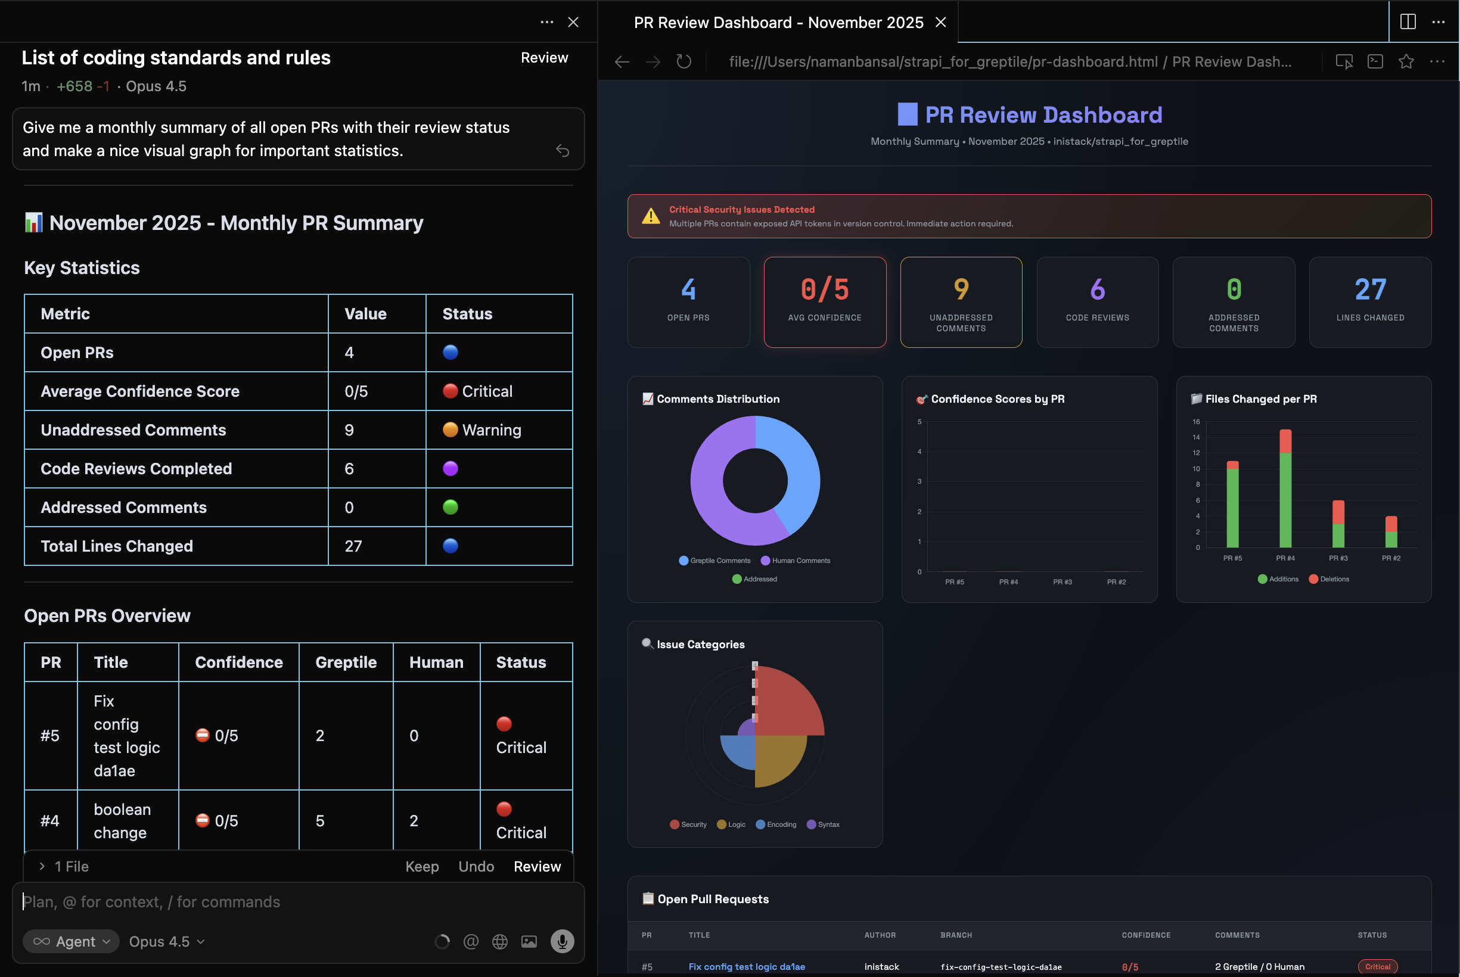Reload the PR dashboard page
Viewport: 1460px width, 977px height.
click(x=683, y=61)
